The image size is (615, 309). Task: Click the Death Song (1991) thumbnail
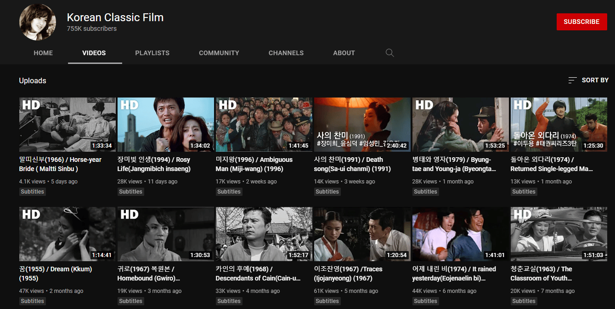click(362, 125)
